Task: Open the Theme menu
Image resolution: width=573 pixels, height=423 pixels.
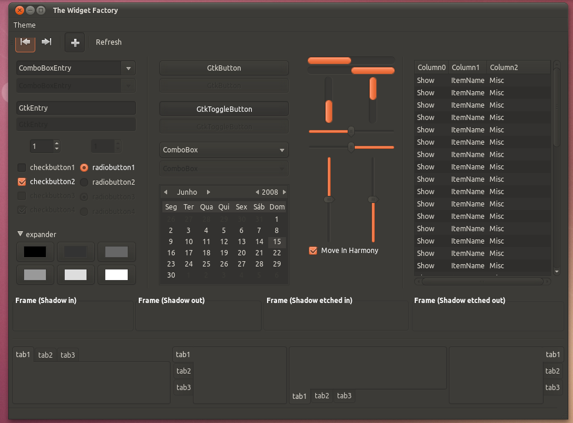Action: [x=25, y=25]
